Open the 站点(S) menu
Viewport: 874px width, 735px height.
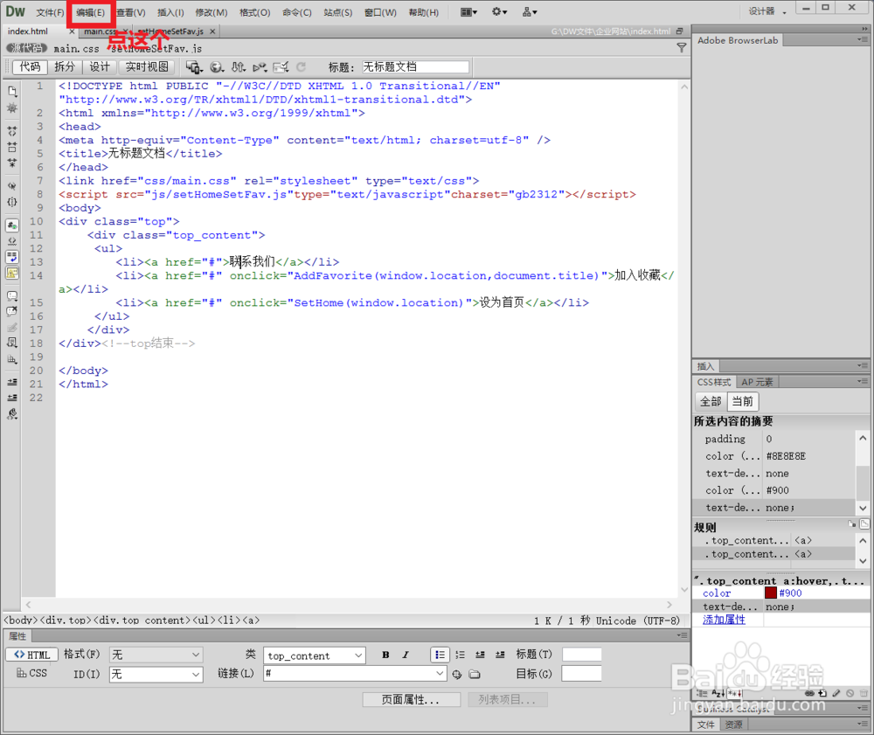[x=337, y=12]
